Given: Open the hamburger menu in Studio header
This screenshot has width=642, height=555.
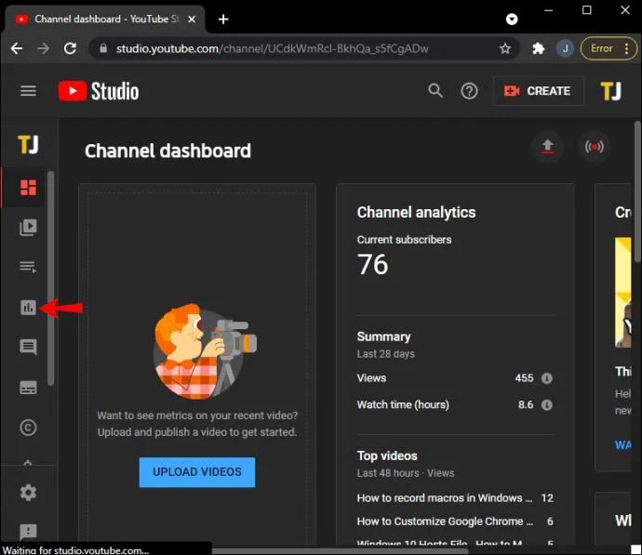Looking at the screenshot, I should click(28, 91).
